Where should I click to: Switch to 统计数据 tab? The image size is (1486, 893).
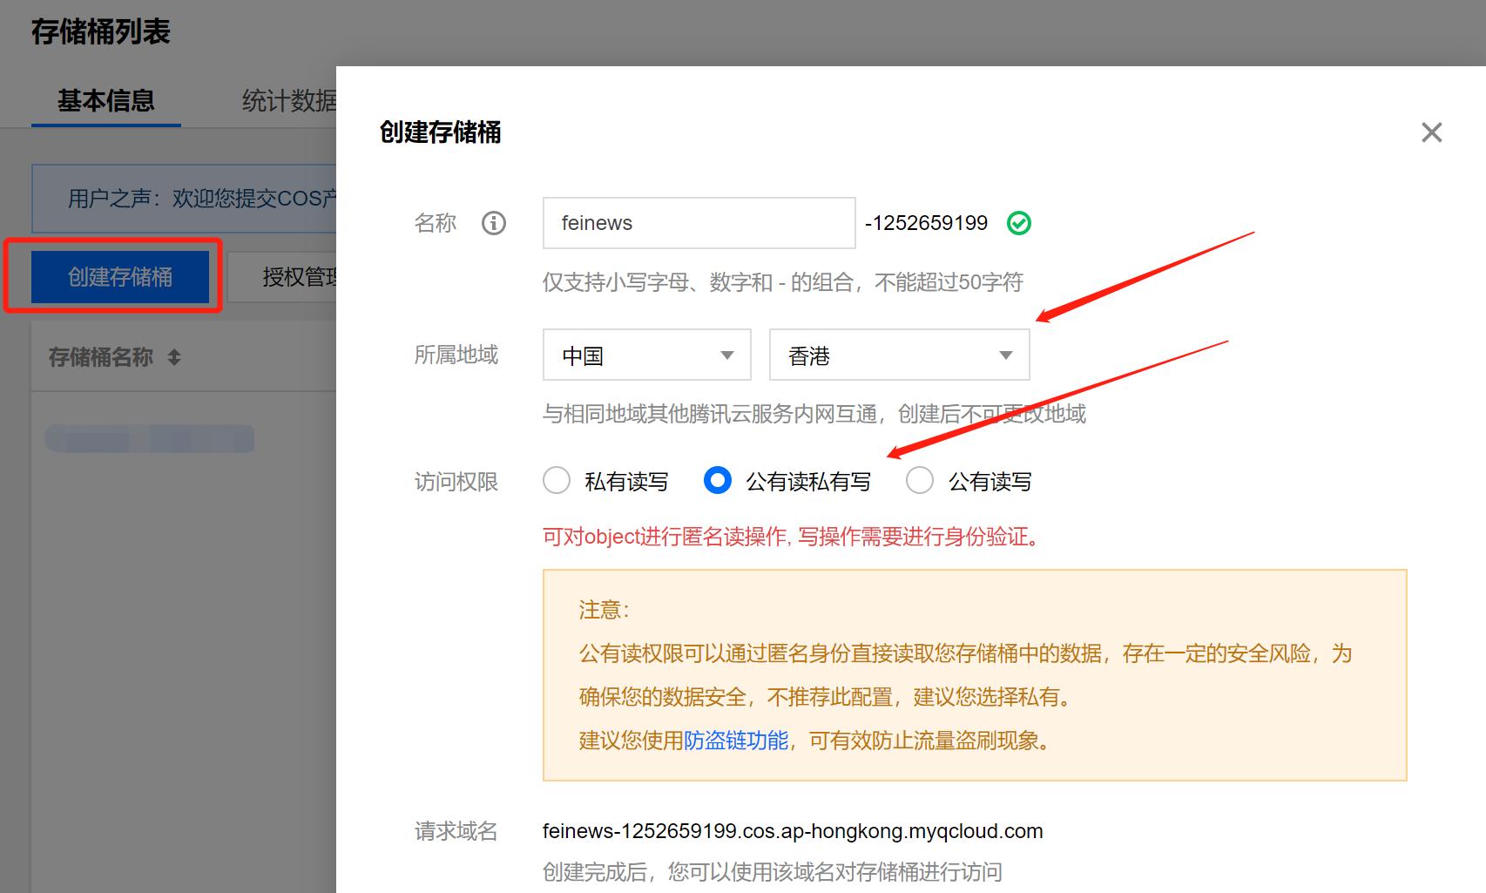pos(289,101)
